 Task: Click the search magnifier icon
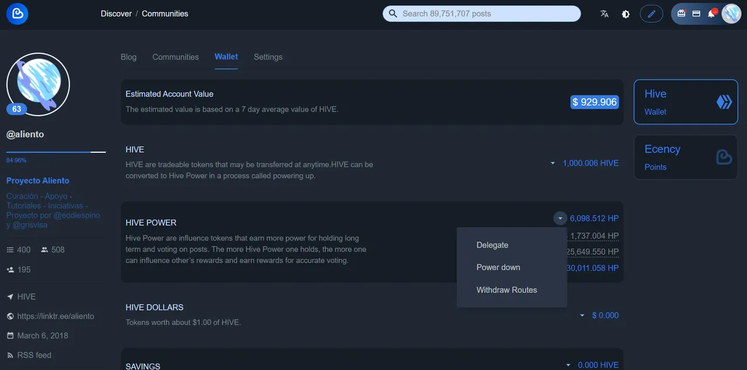tap(393, 13)
